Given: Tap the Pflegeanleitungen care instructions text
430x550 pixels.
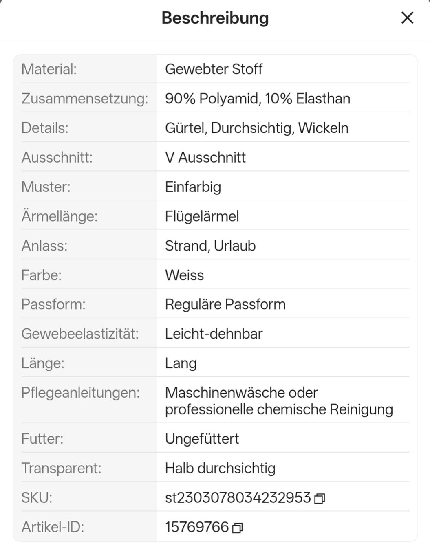Looking at the screenshot, I should pos(279,401).
